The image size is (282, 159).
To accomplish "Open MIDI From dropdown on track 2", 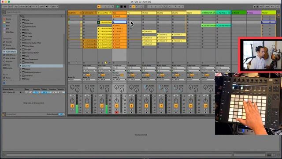I will point(89,68).
